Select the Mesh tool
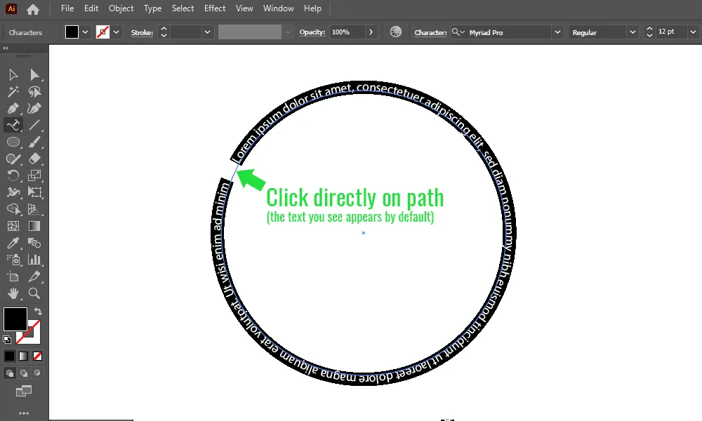Image resolution: width=702 pixels, height=421 pixels. 13,226
